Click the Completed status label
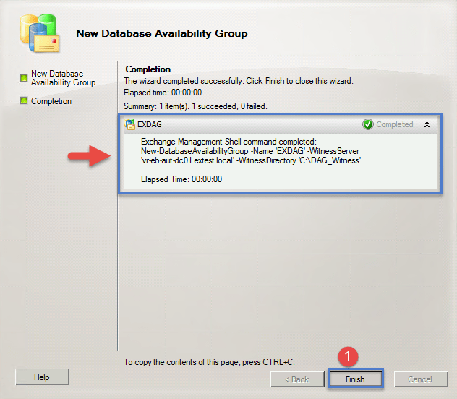This screenshot has height=399, width=457. 395,124
